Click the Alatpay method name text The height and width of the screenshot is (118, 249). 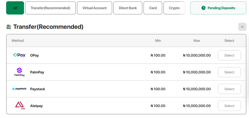(x=36, y=106)
